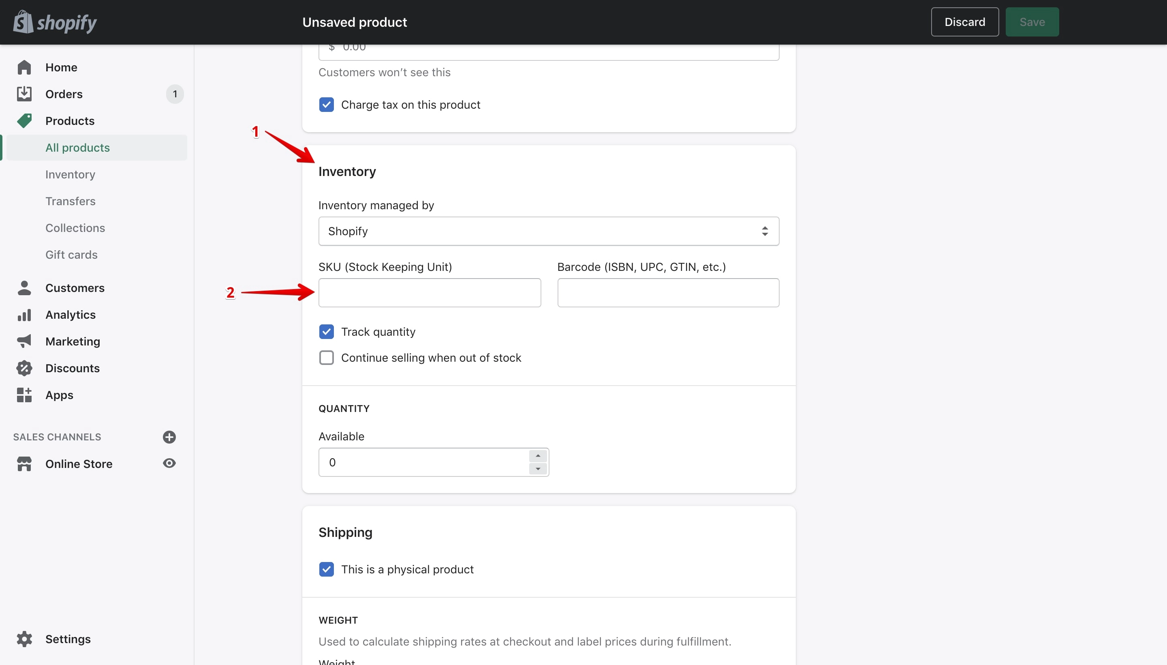Click the Analytics bar chart icon
This screenshot has width=1167, height=665.
coord(24,315)
